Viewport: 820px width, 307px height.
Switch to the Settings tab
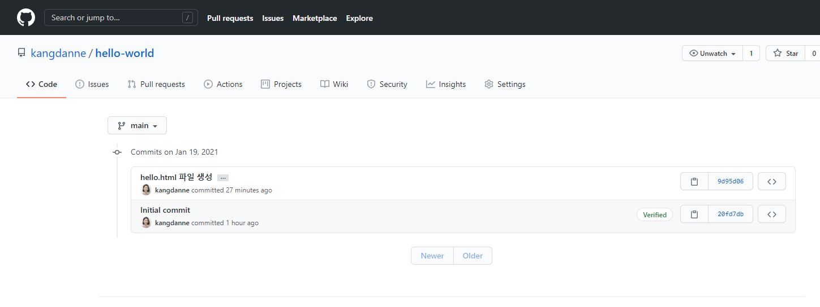pyautogui.click(x=505, y=84)
